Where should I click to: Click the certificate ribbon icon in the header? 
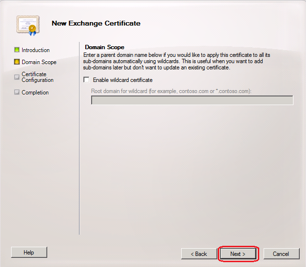coord(27,24)
